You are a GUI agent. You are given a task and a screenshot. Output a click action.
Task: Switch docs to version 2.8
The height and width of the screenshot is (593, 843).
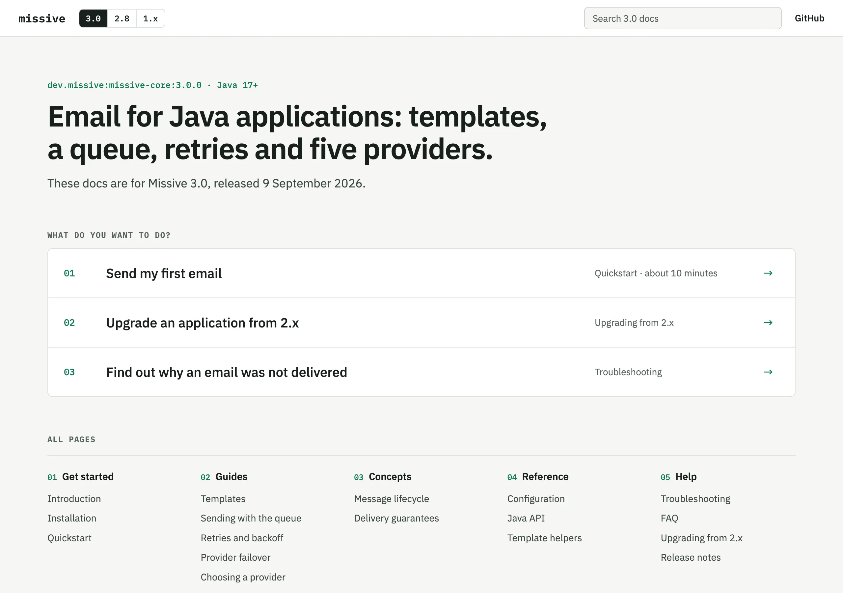pos(122,18)
